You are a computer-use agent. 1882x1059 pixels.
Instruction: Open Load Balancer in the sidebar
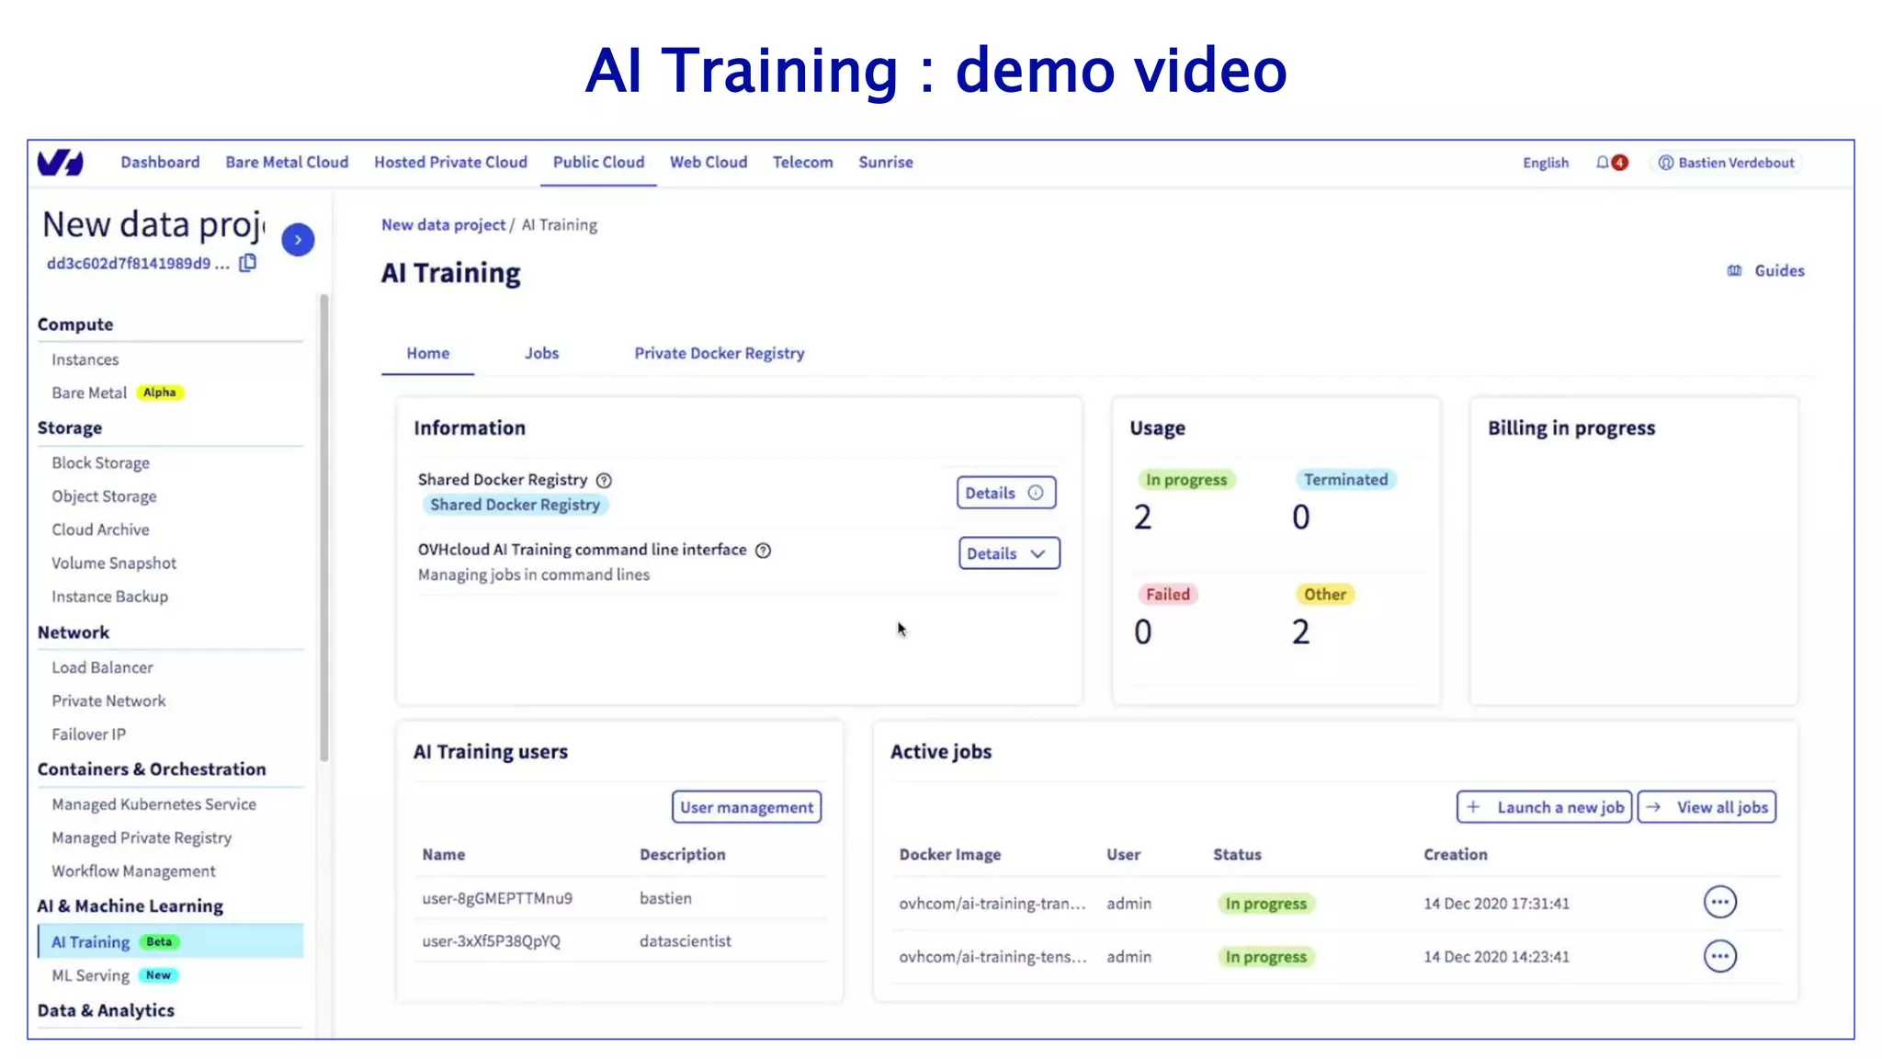[102, 667]
